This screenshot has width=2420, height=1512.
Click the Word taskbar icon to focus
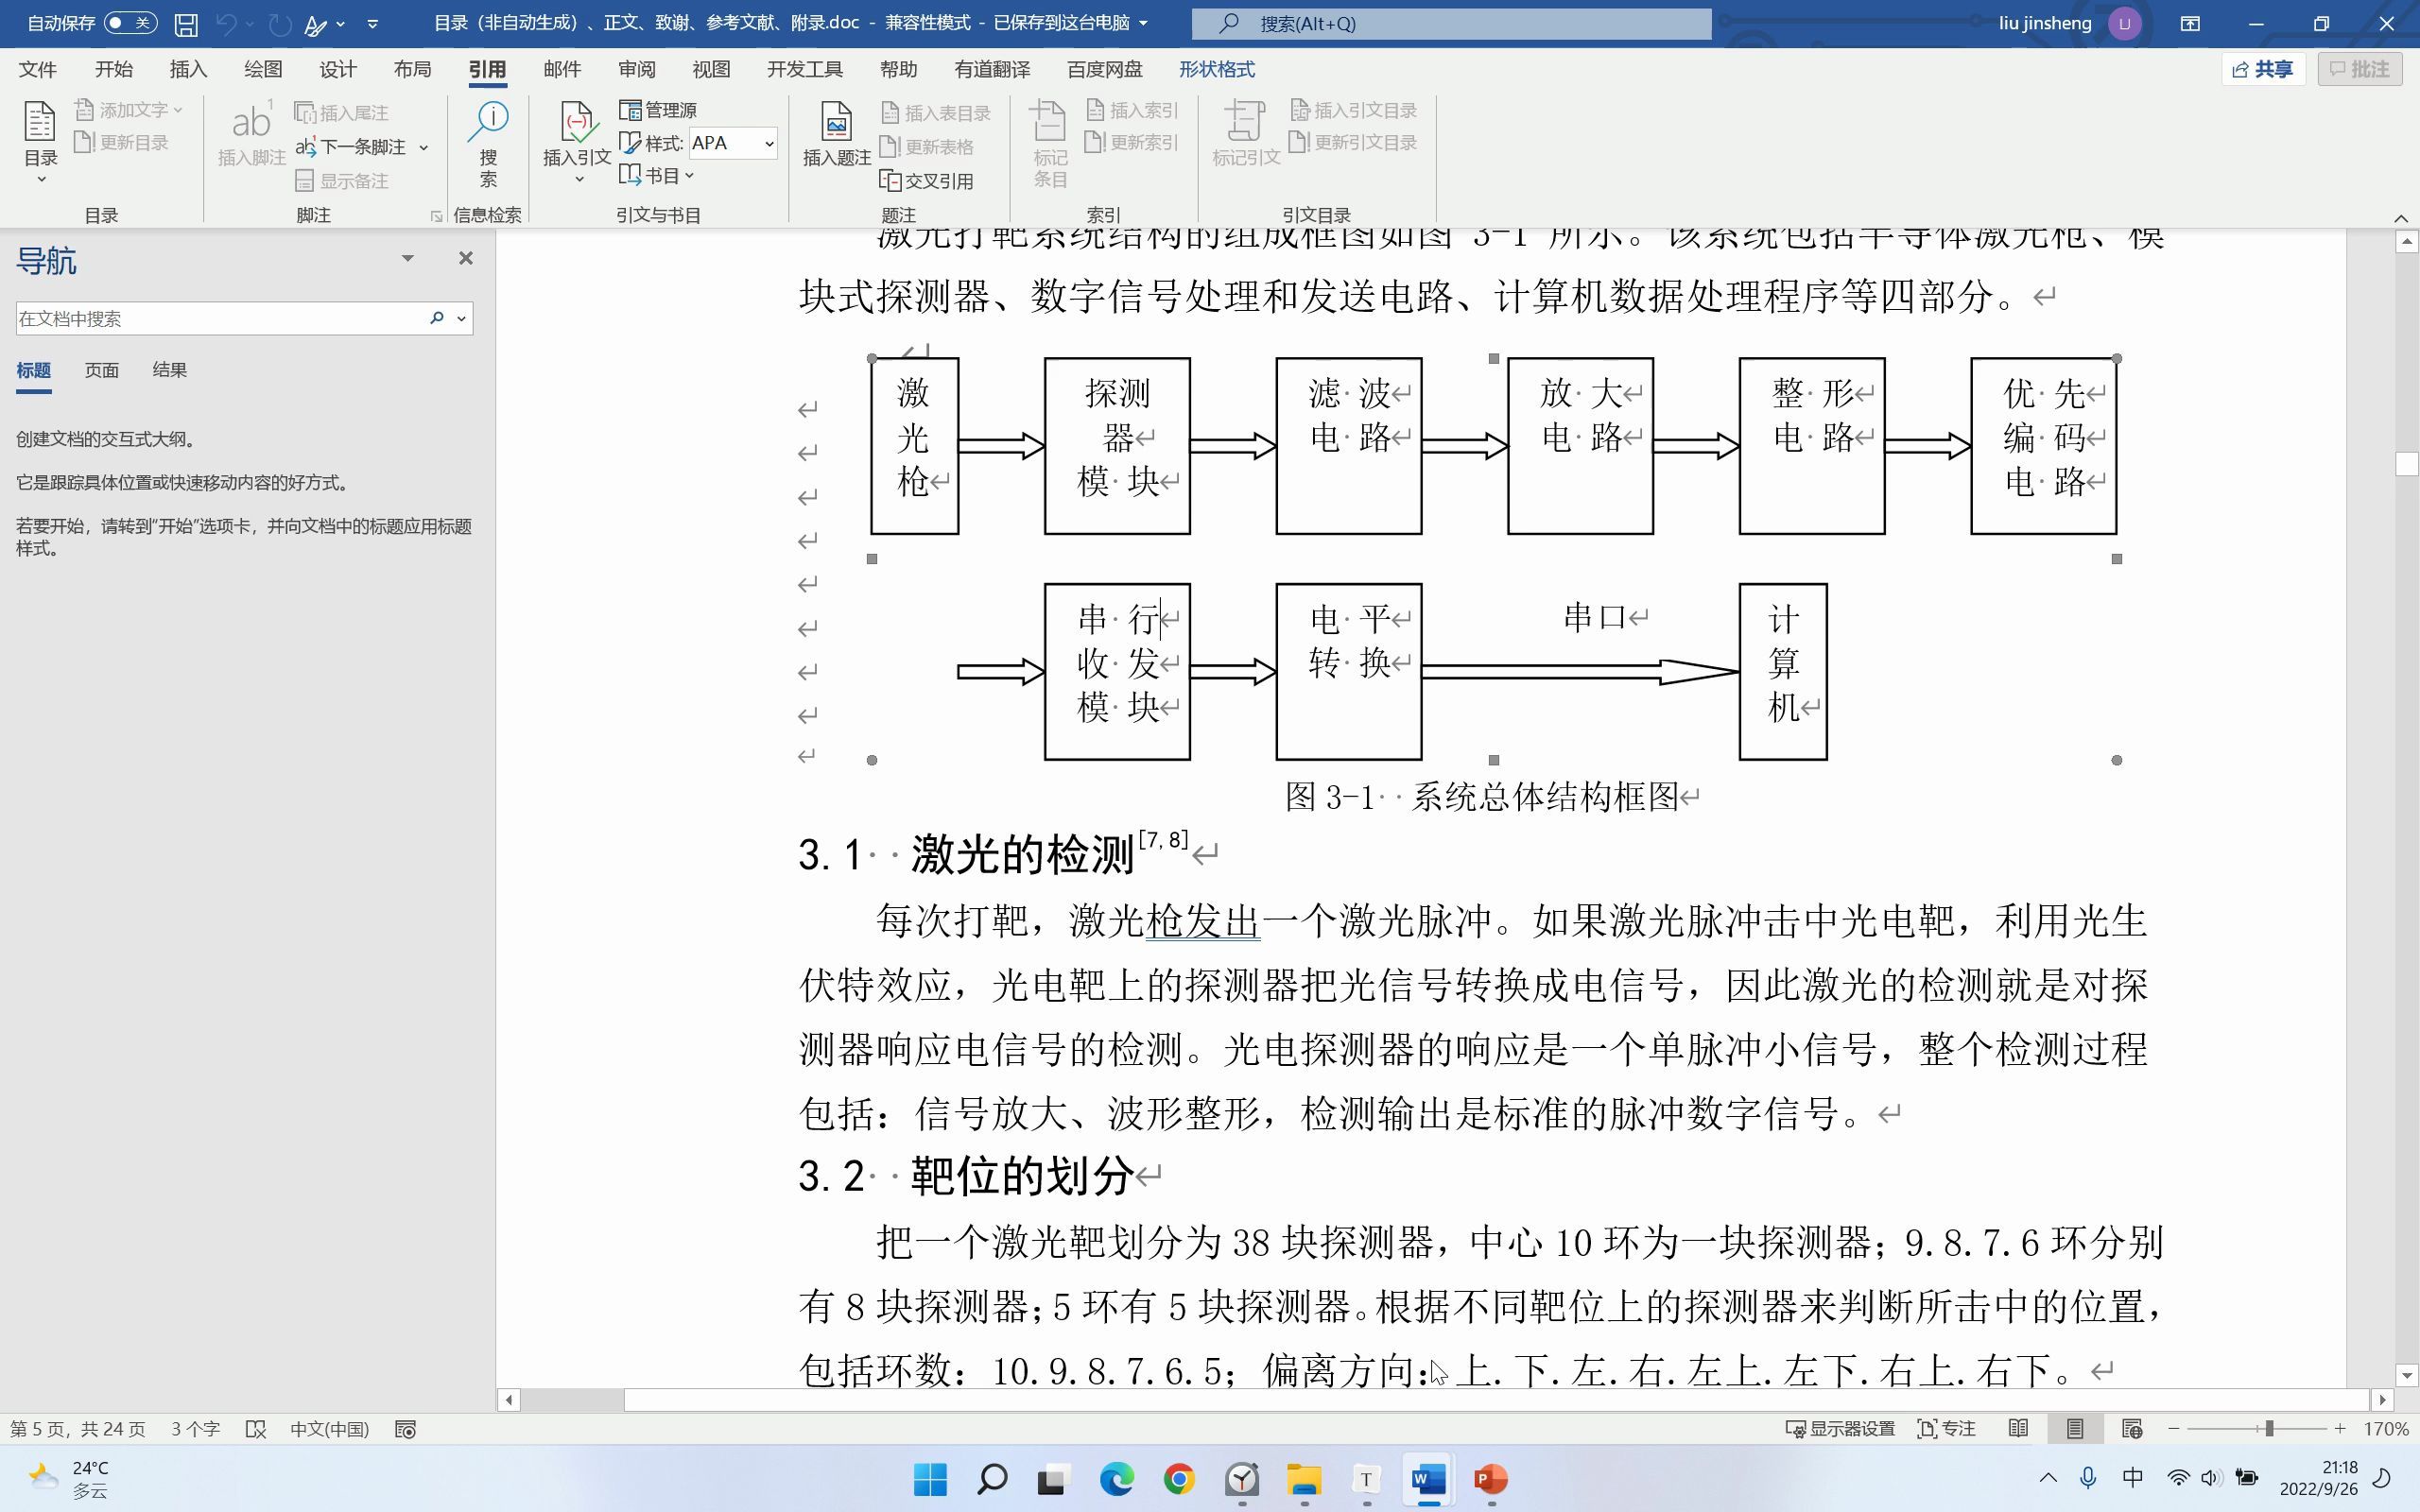tap(1428, 1479)
